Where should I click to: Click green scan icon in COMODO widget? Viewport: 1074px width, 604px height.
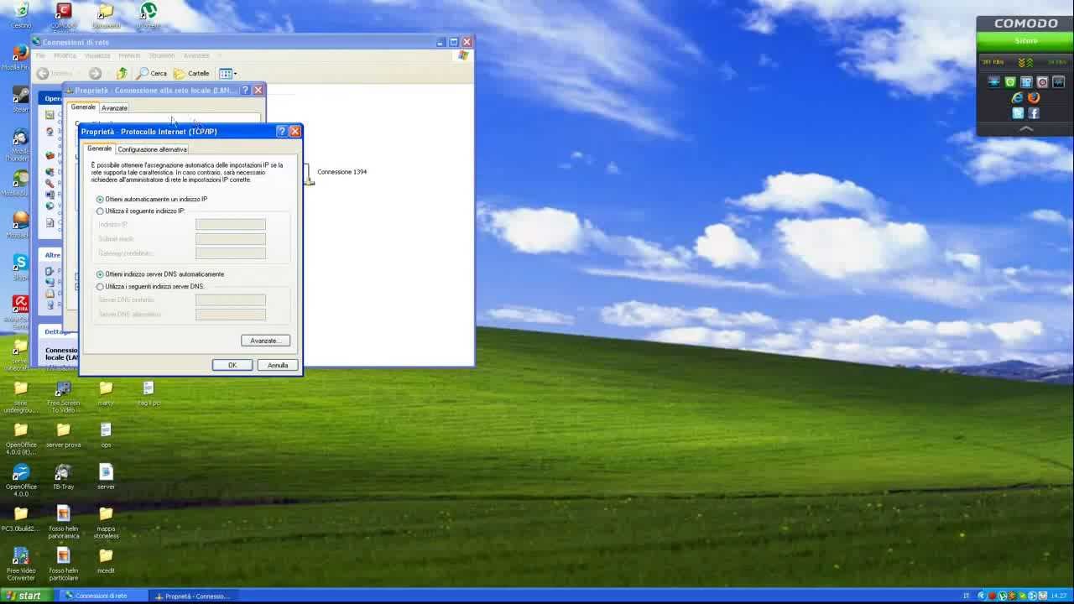click(1010, 82)
